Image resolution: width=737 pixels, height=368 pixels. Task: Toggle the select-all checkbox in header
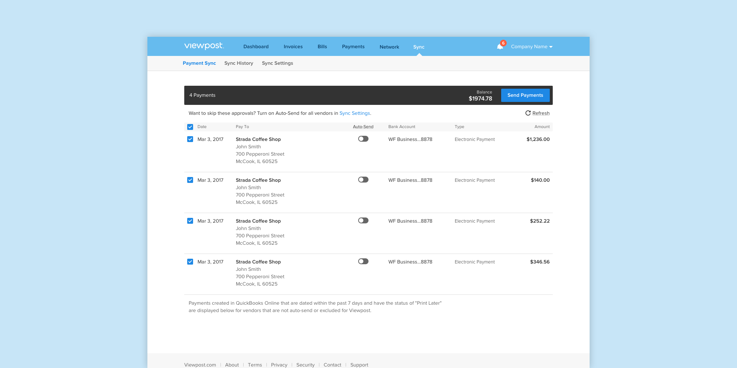point(190,127)
